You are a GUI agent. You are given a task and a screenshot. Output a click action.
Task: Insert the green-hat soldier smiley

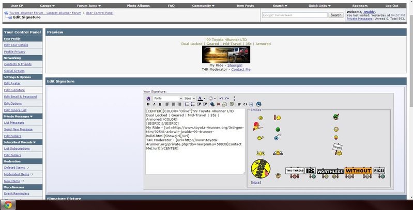(x=336, y=117)
